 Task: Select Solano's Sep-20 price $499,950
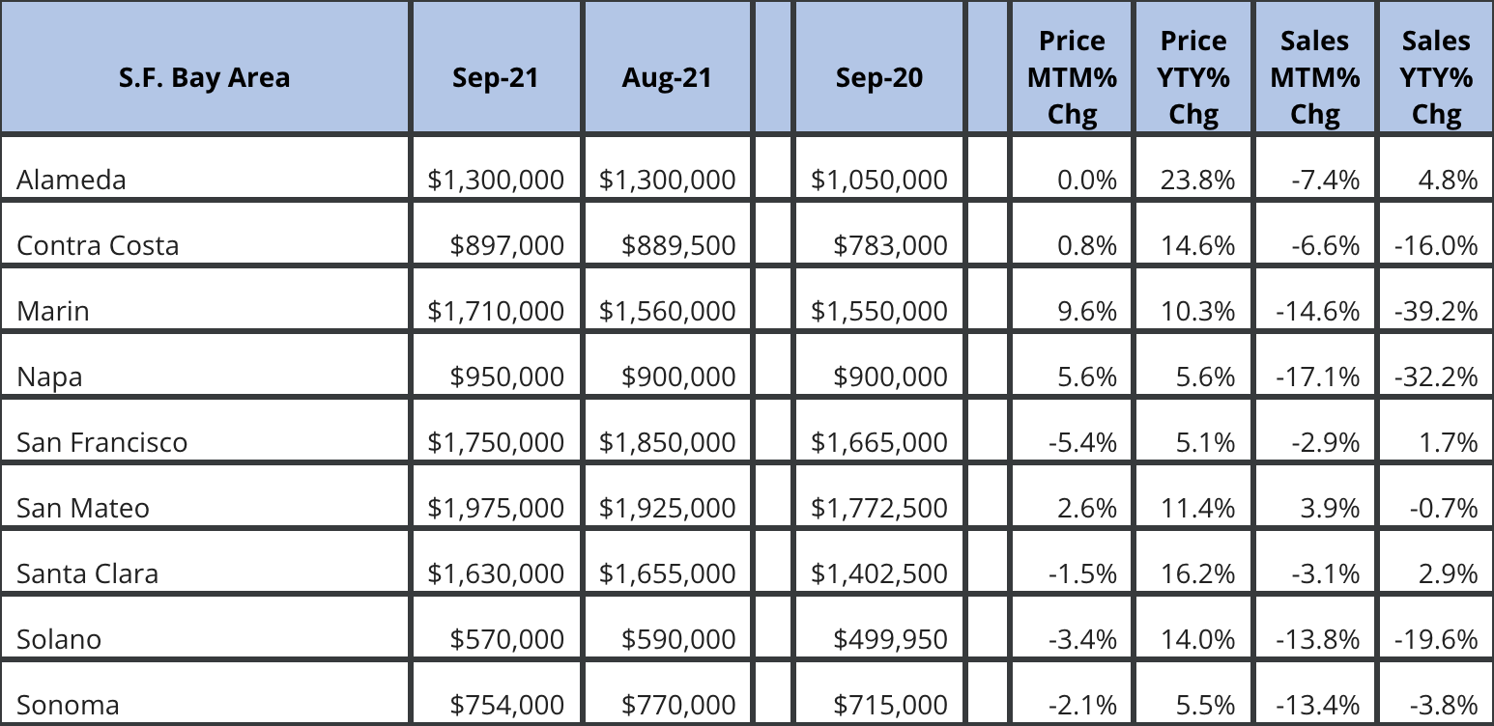point(890,639)
